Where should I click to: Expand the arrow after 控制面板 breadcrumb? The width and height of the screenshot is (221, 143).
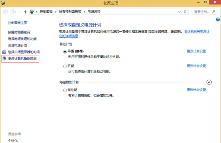pos(56,12)
